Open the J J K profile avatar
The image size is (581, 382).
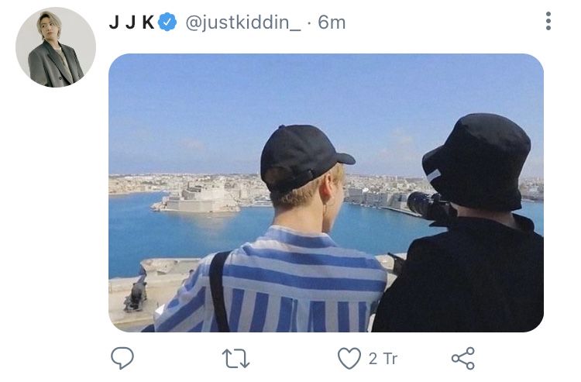[56, 47]
